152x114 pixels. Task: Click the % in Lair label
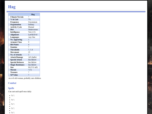[14, 19]
